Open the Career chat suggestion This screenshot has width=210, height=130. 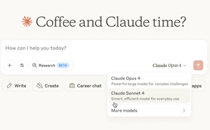tap(85, 86)
